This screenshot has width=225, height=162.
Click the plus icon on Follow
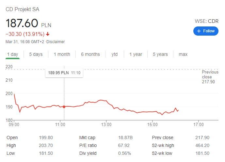click(199, 31)
